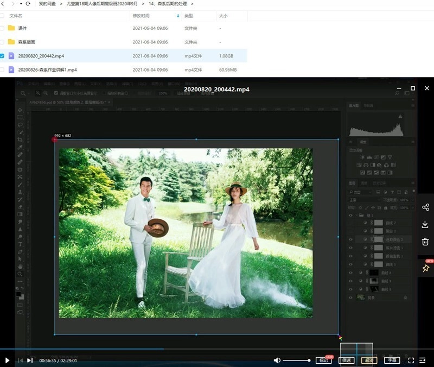Image resolution: width=434 pixels, height=367 pixels.
Task: Switch to the 直方图 panel tab
Action: [x=354, y=105]
